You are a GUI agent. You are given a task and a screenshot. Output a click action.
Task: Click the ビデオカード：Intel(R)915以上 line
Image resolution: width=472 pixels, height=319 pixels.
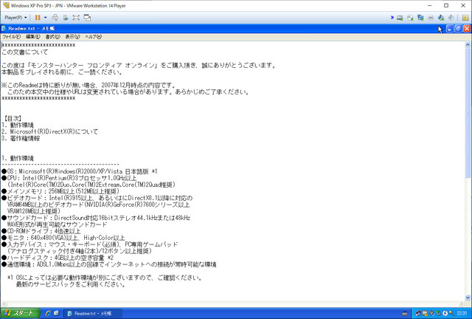(x=97, y=198)
